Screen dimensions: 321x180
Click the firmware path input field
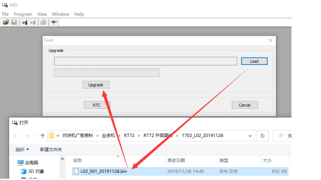point(145,61)
